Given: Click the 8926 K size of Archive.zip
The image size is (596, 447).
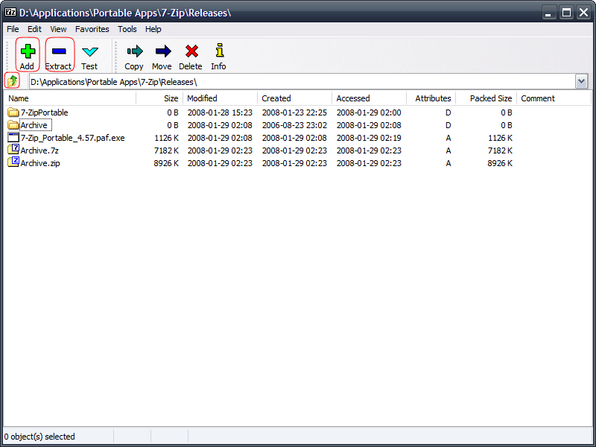Looking at the screenshot, I should (x=166, y=163).
